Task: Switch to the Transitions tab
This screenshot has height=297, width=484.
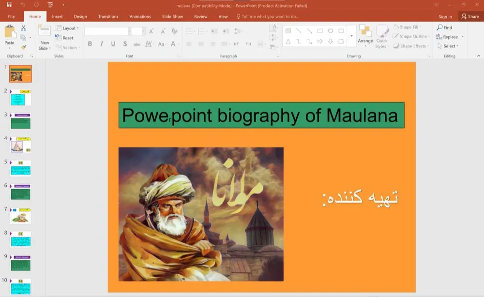Action: [x=108, y=16]
